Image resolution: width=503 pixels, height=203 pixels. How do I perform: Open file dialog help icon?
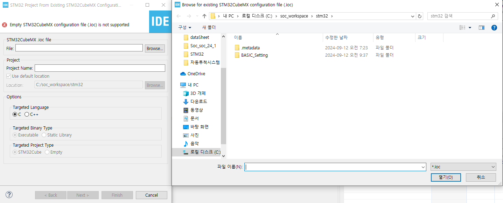tap(494, 28)
